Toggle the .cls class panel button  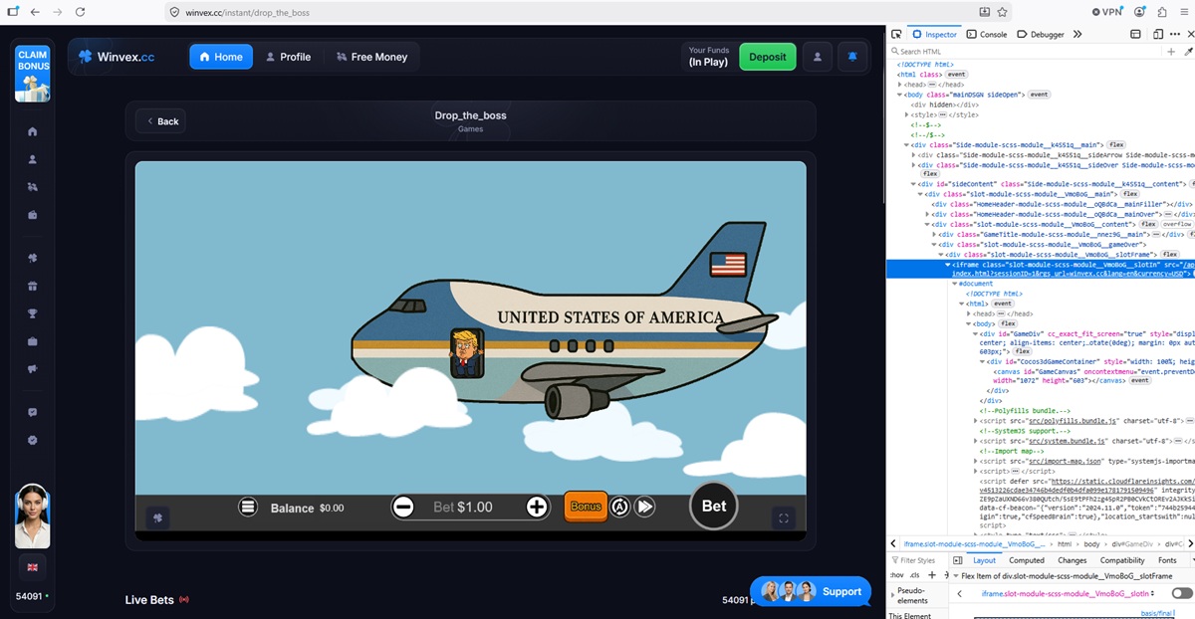point(916,575)
